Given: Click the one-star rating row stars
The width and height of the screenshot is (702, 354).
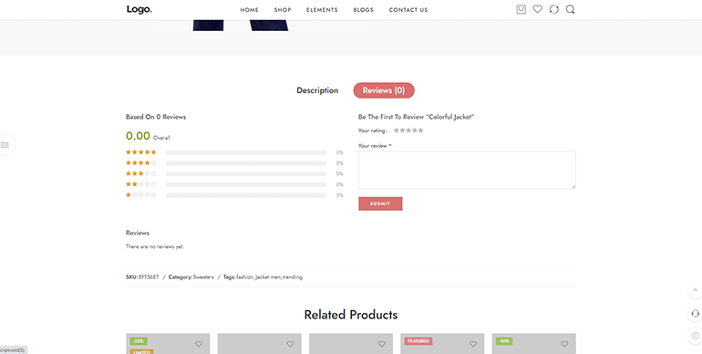Looking at the screenshot, I should [141, 195].
